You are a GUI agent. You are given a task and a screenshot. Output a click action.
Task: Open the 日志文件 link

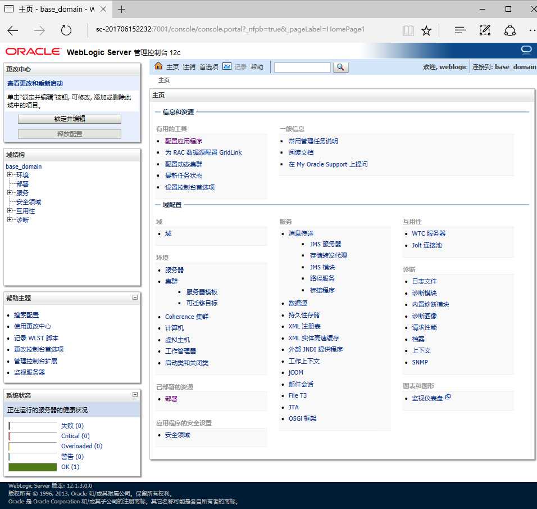(x=424, y=281)
